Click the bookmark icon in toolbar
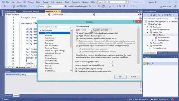 click(x=124, y=6)
